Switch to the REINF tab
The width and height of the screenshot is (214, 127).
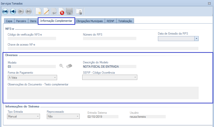(x=110, y=21)
